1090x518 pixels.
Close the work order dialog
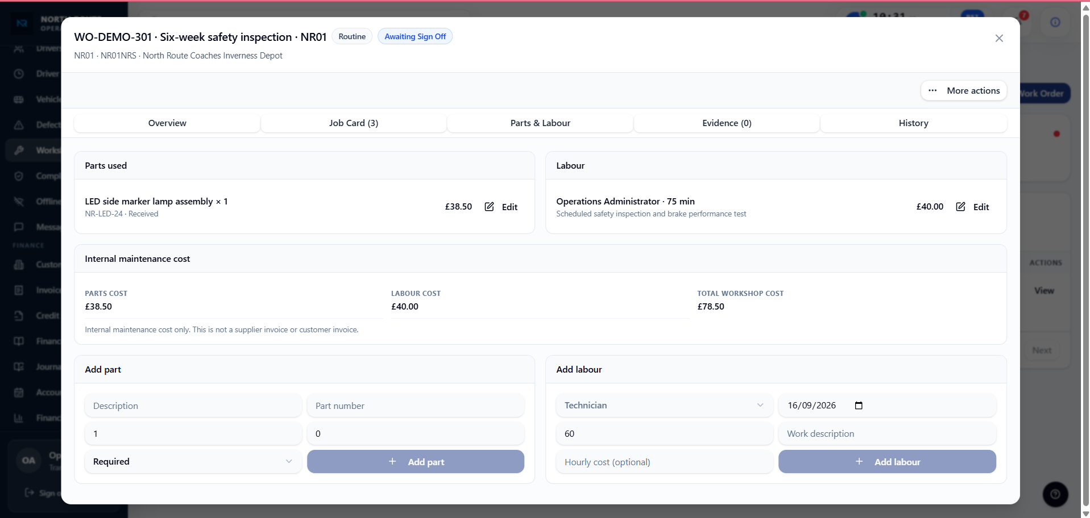click(x=999, y=38)
